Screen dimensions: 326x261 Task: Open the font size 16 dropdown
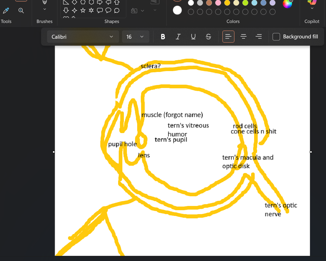(x=136, y=37)
